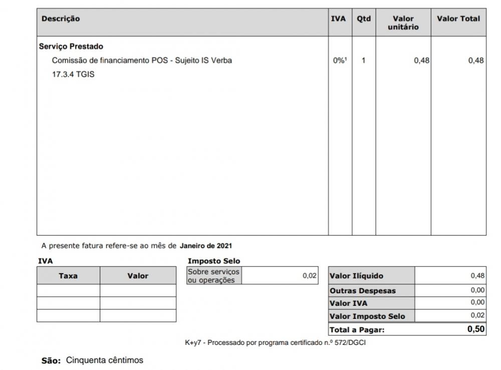Select the Qtd column header

point(364,19)
